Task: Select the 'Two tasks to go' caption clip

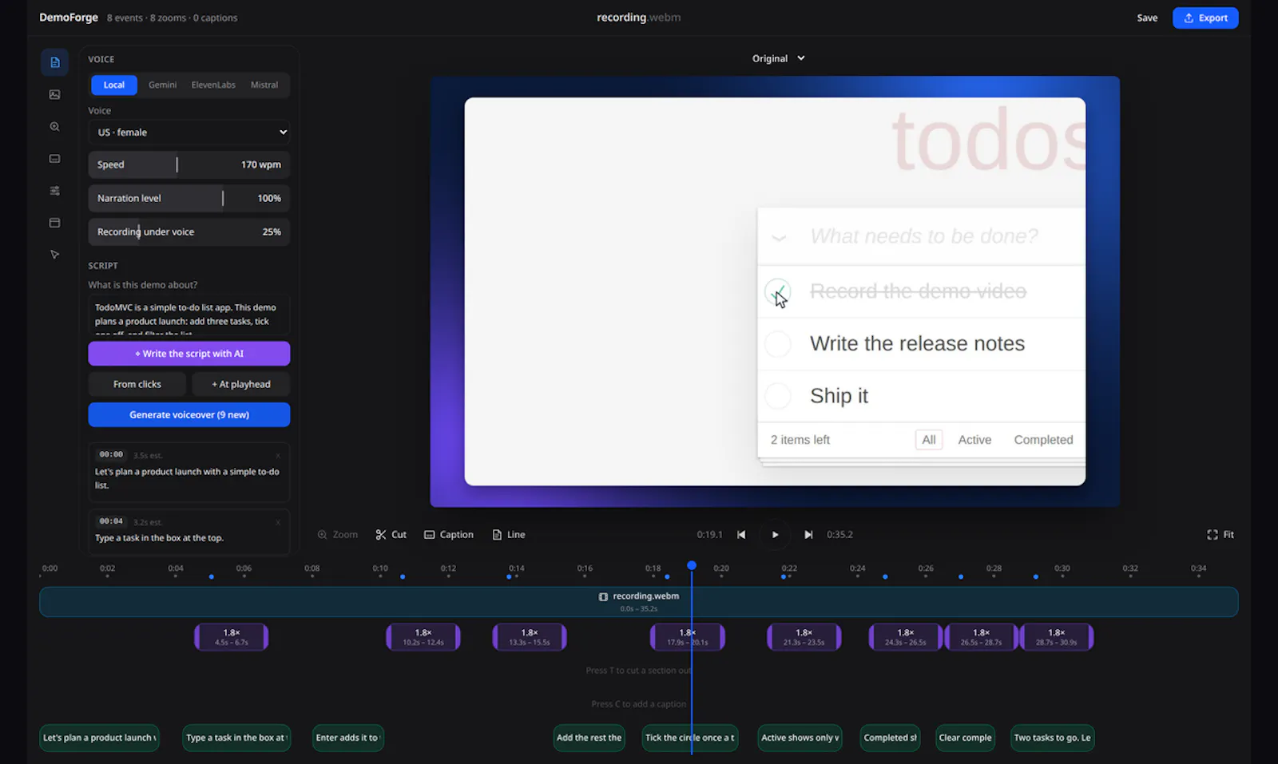Action: coord(1052,738)
